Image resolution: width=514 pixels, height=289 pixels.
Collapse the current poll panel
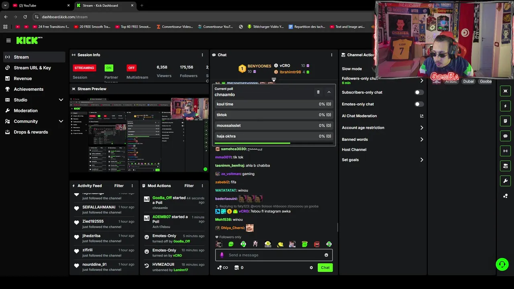click(329, 92)
